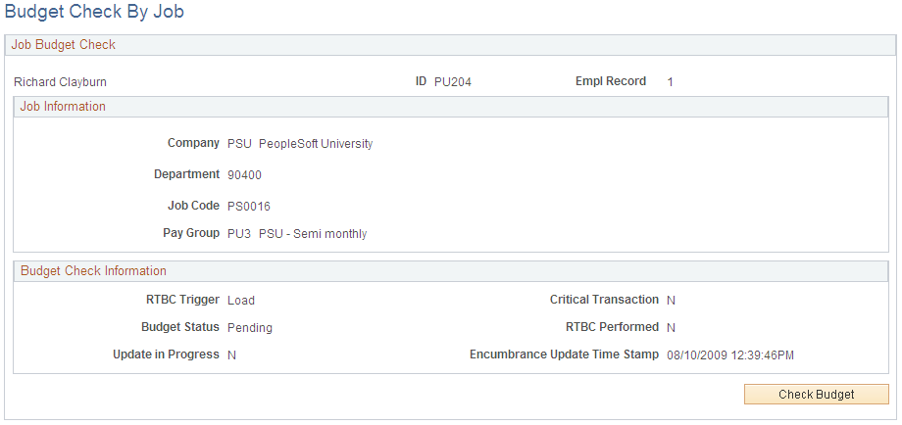Screen dimensions: 902x425
Task: Click the RTBC Trigger label
Action: pyautogui.click(x=183, y=300)
